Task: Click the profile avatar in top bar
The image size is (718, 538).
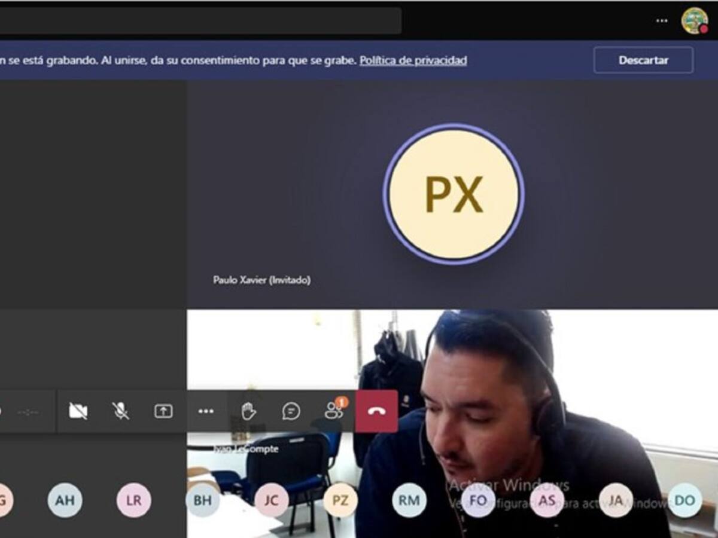Action: 694,20
